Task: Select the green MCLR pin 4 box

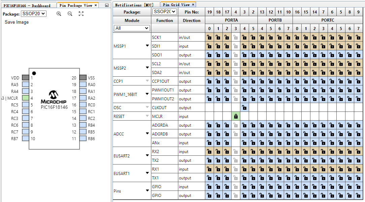Action: (x=26, y=98)
